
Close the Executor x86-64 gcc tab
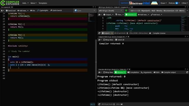[x=130, y=69]
